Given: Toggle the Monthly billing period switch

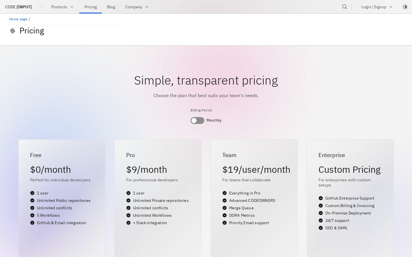Looking at the screenshot, I should 197,121.
